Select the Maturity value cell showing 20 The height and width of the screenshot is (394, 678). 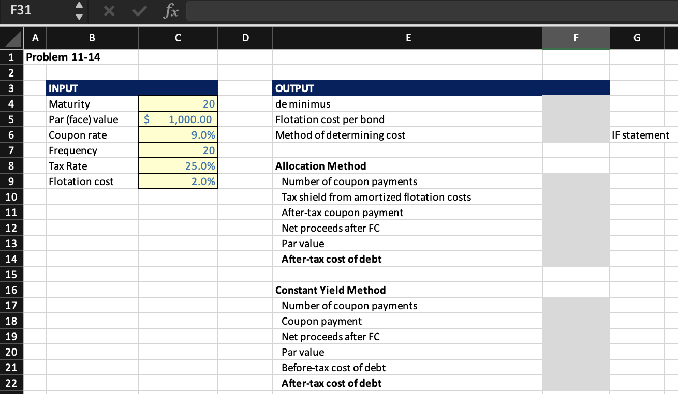pyautogui.click(x=178, y=104)
